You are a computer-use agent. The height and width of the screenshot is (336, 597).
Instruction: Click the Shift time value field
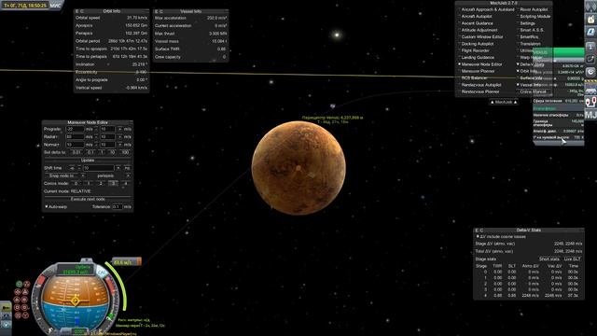98,168
